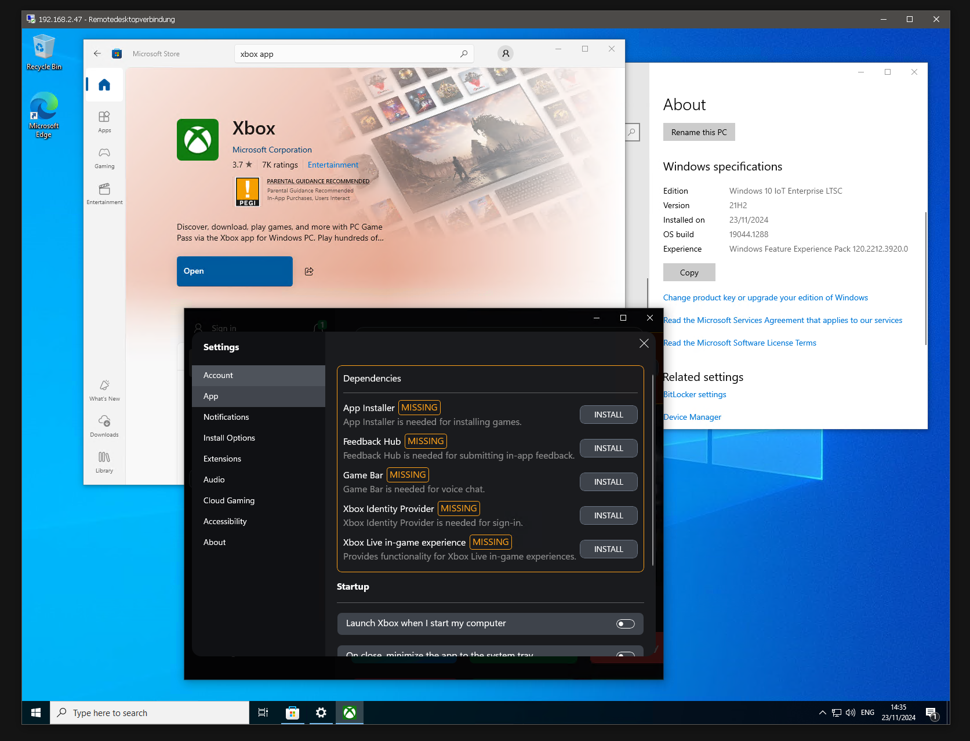The width and height of the screenshot is (970, 741).
Task: Click the '7K ratings' text
Action: pos(279,165)
